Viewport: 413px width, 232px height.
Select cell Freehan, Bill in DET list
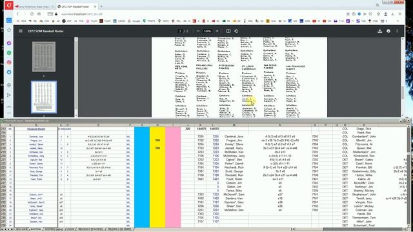(364, 168)
